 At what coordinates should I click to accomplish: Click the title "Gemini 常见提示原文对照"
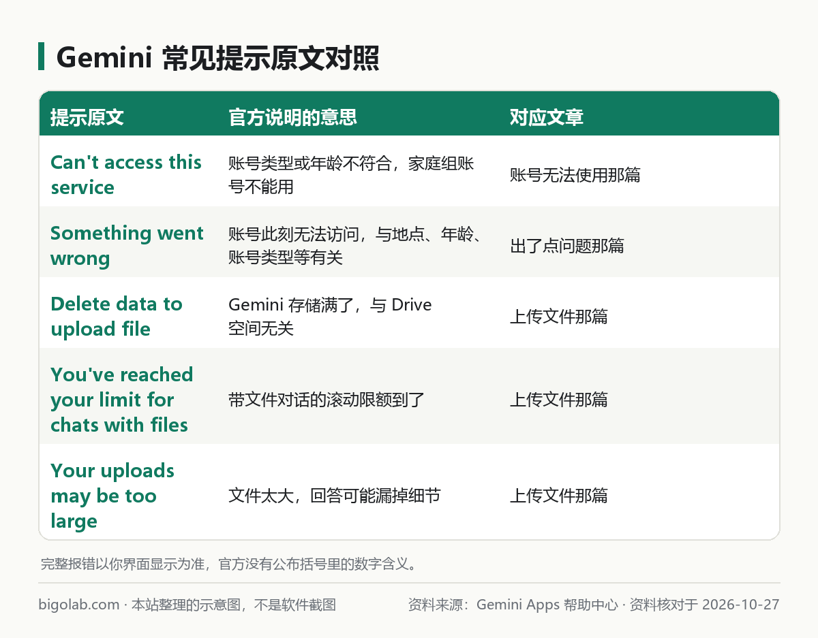click(x=217, y=59)
